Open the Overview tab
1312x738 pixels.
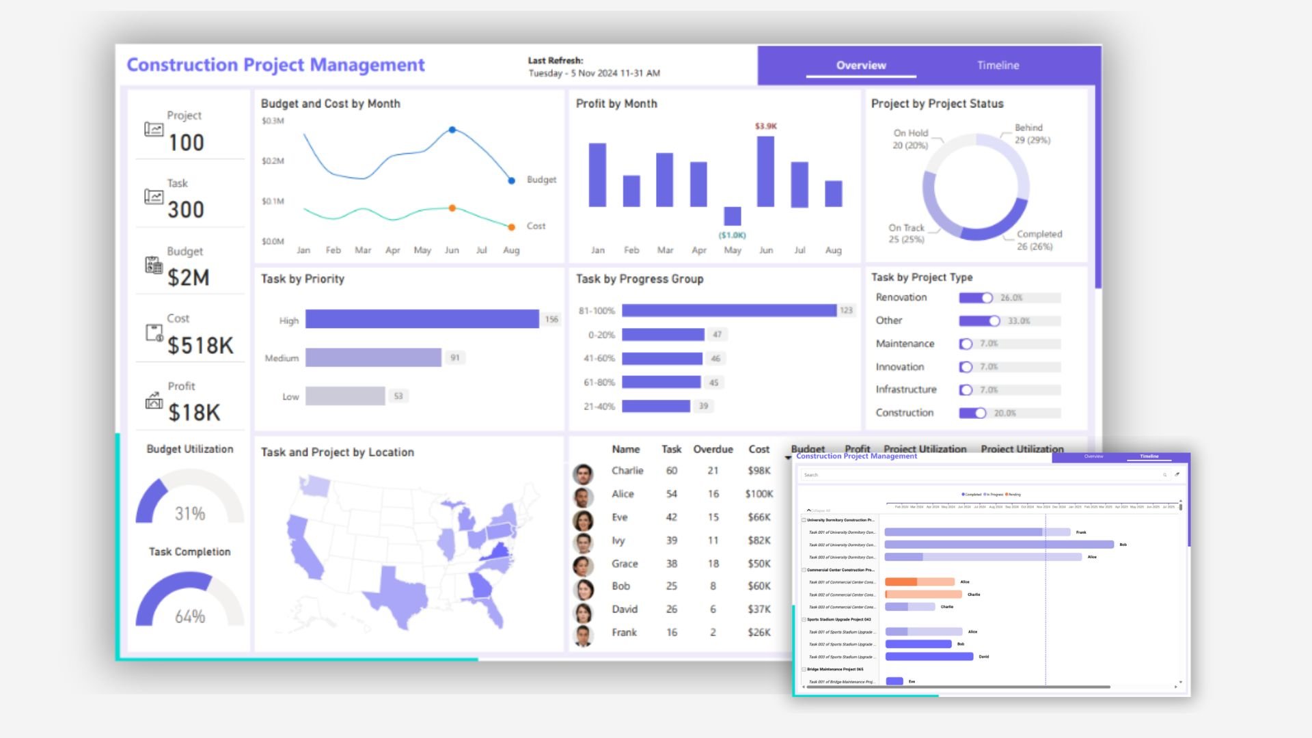(x=861, y=66)
